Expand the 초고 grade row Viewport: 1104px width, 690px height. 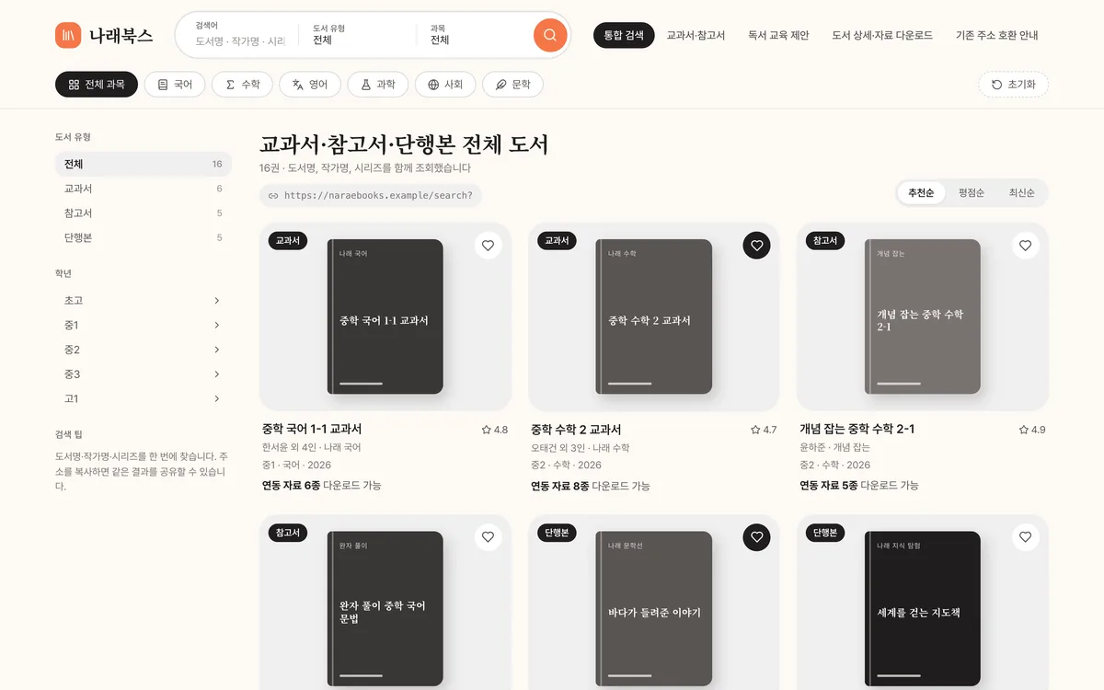(x=143, y=301)
